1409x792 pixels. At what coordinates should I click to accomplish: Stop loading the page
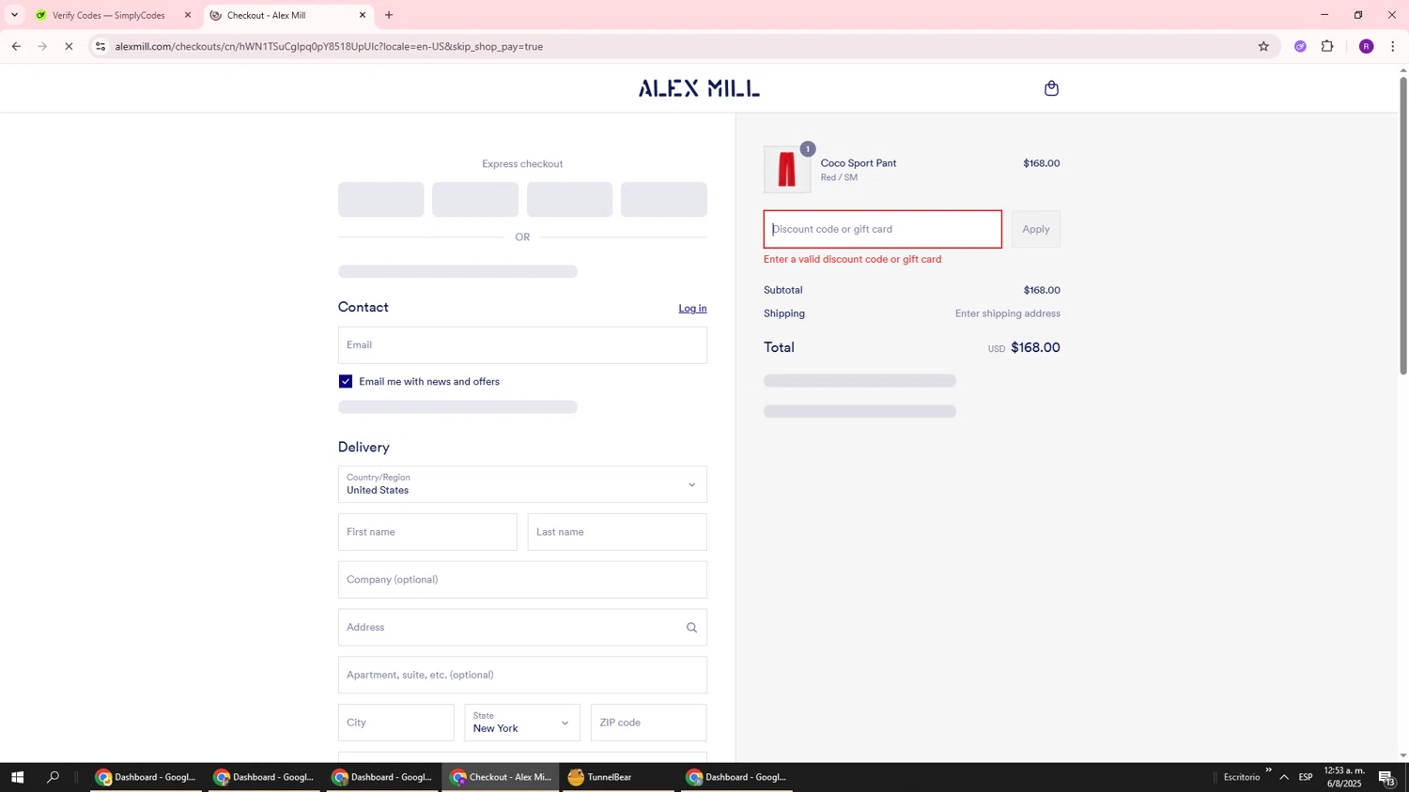69,46
